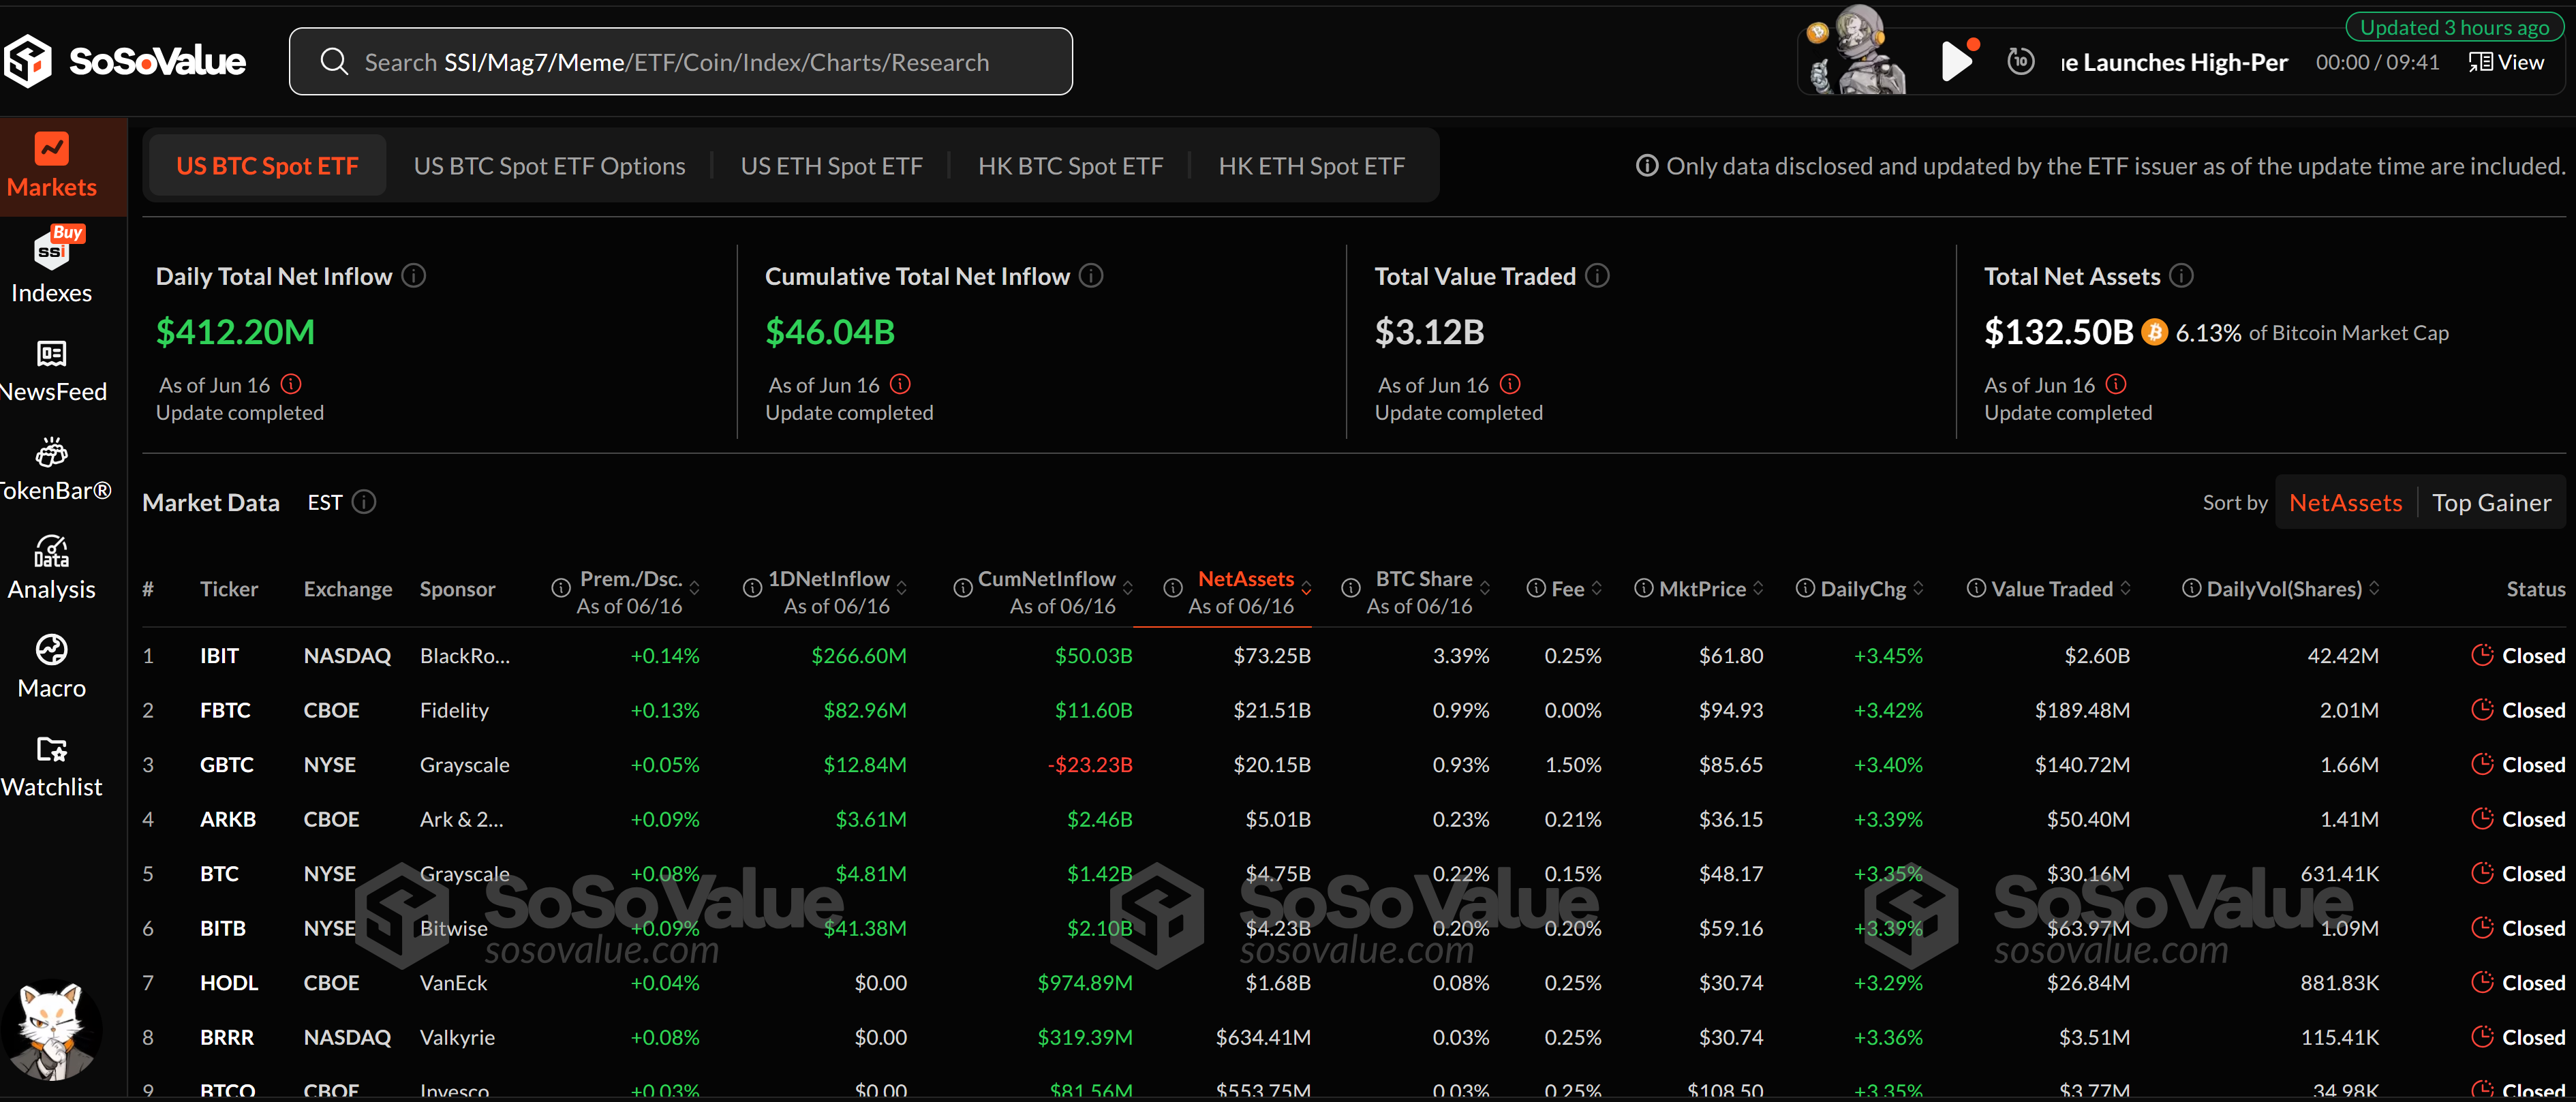Click the rewind 10 seconds icon

(x=2020, y=62)
